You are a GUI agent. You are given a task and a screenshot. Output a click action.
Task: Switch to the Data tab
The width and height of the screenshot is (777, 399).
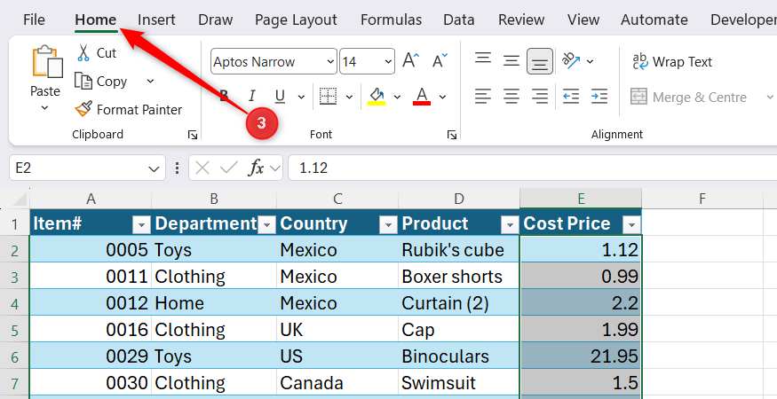coord(459,20)
